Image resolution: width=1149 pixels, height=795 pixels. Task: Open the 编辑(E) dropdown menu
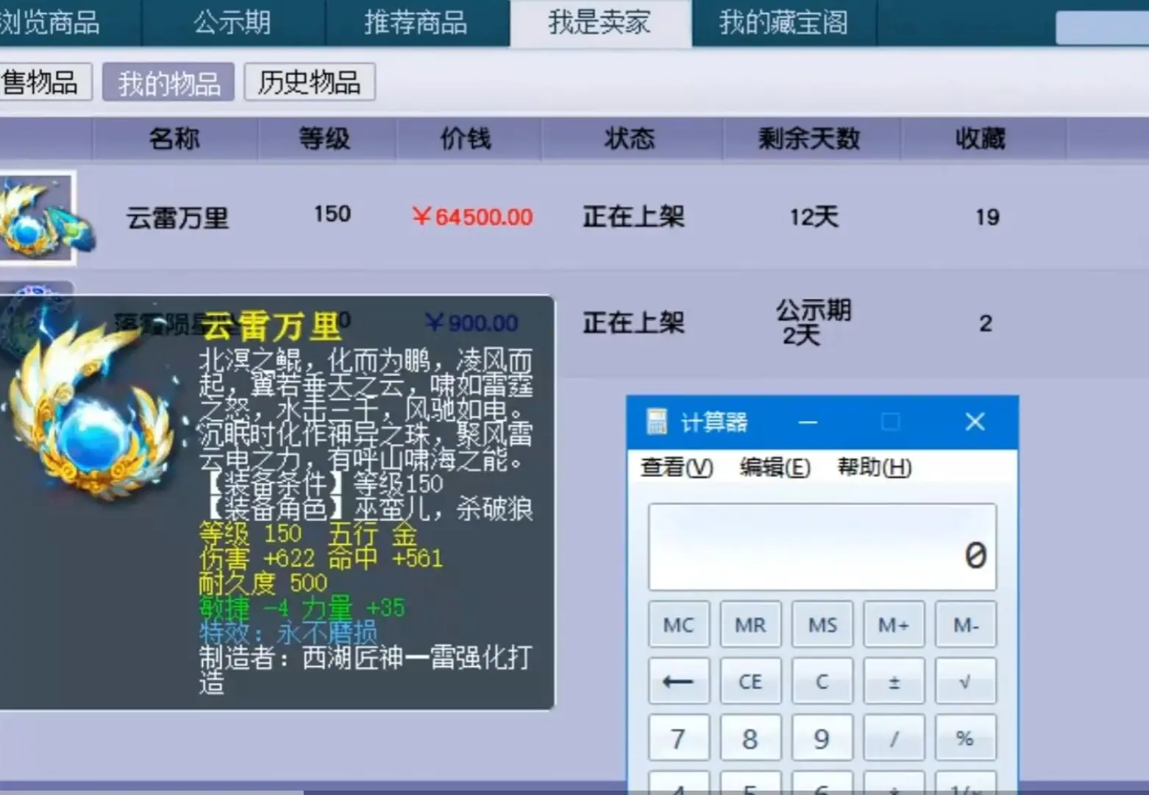pyautogui.click(x=775, y=467)
